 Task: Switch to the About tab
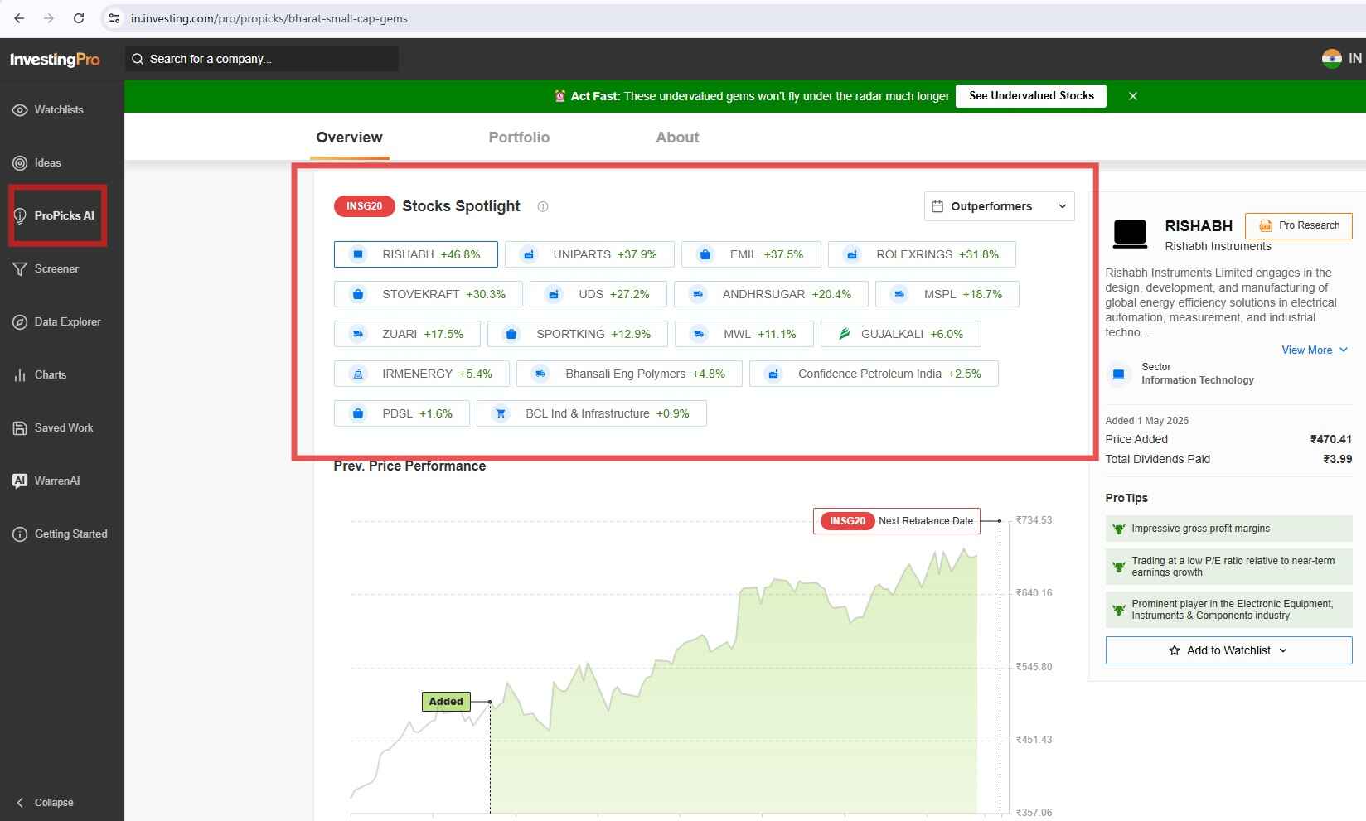(677, 138)
